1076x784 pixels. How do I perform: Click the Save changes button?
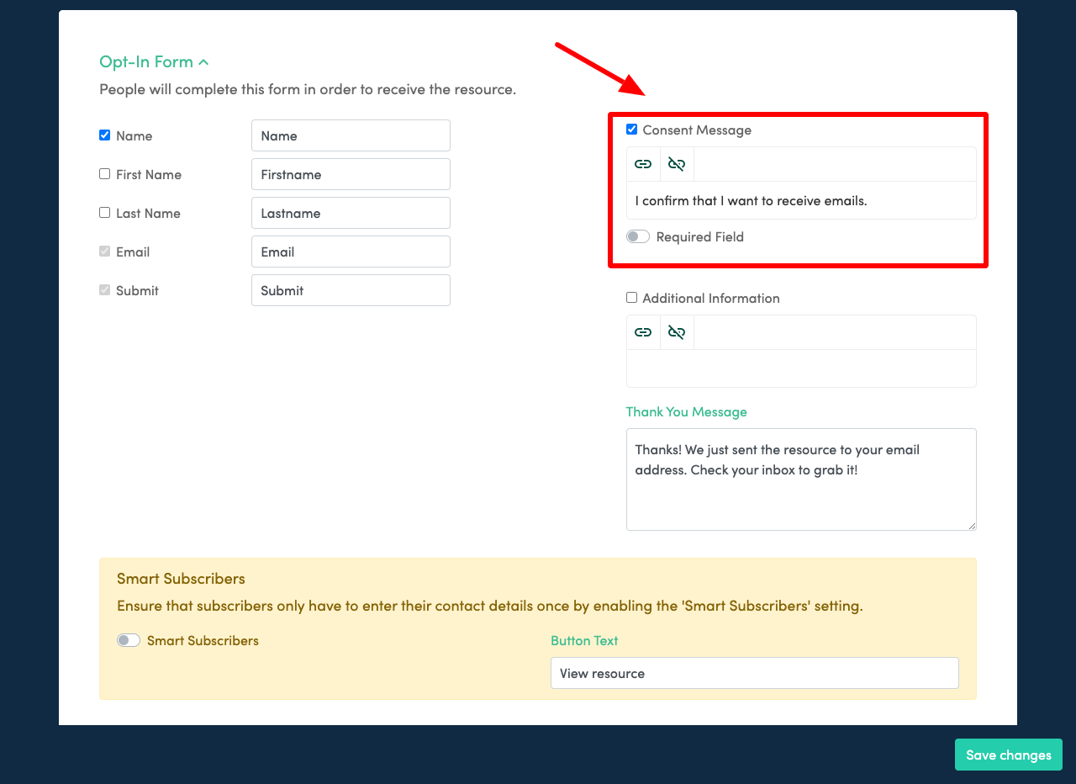click(x=1008, y=755)
